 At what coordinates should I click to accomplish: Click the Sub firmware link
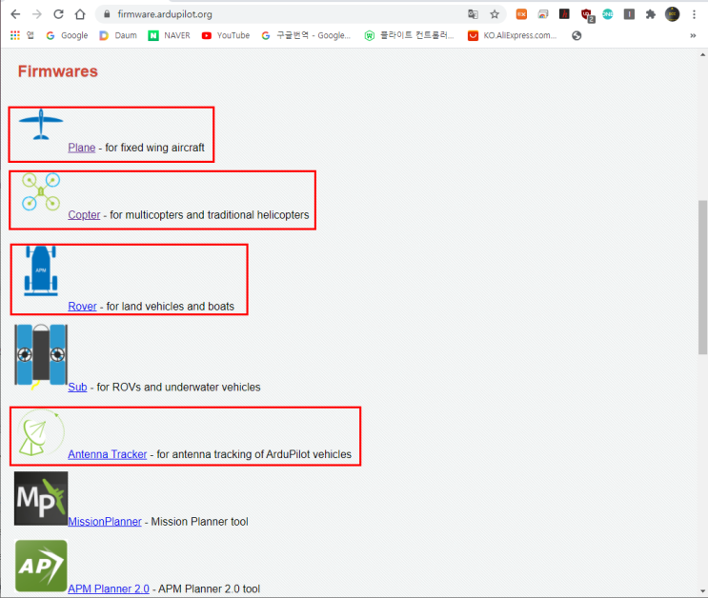(77, 387)
